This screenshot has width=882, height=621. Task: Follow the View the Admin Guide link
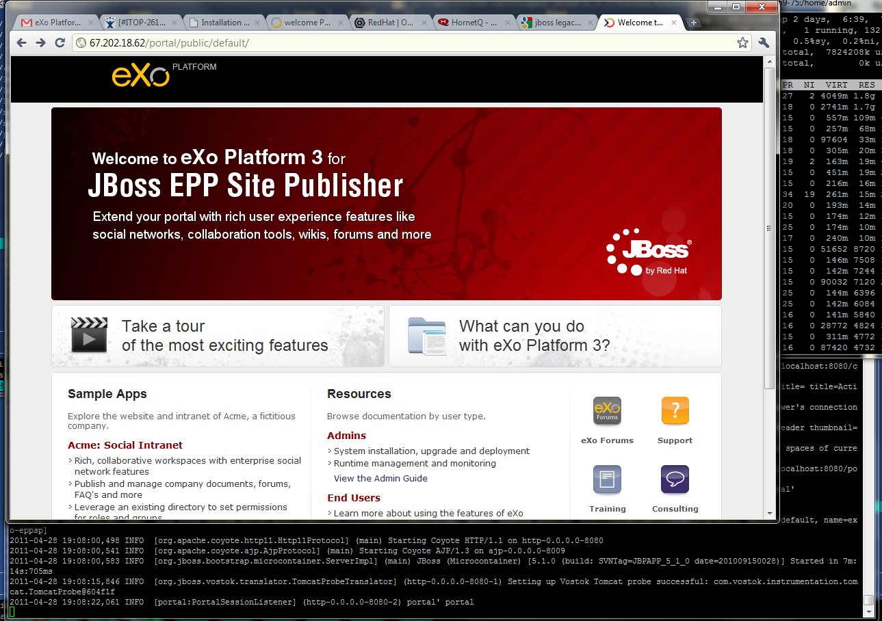380,478
